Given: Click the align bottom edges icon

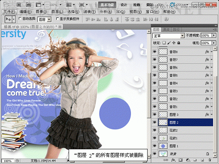Looking at the screenshot, I should click(98, 19).
